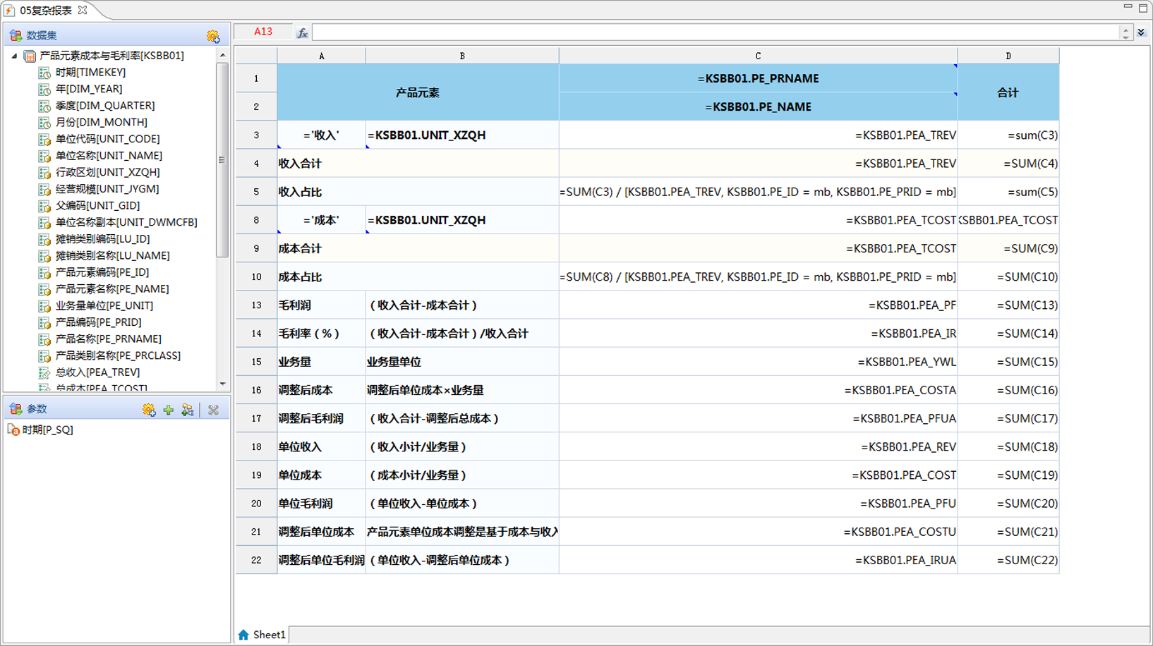Click the add parameter group tree icon
Viewport: 1153px width, 646px height.
coord(188,410)
